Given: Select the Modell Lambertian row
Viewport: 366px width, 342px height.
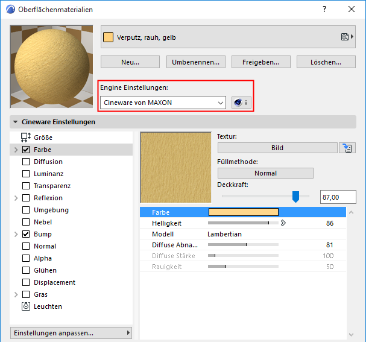Looking at the screenshot, I should [x=243, y=234].
